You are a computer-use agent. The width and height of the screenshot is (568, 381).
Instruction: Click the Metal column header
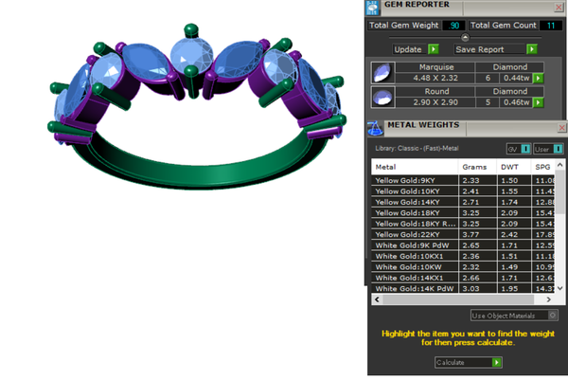pos(415,167)
